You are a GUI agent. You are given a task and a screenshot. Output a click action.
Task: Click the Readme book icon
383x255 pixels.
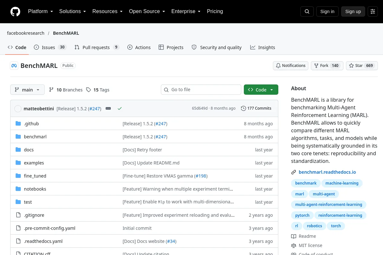pos(294,236)
